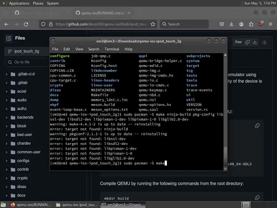Expand the .gitlab folder
Screen dimensions: 277x208
(6, 83)
